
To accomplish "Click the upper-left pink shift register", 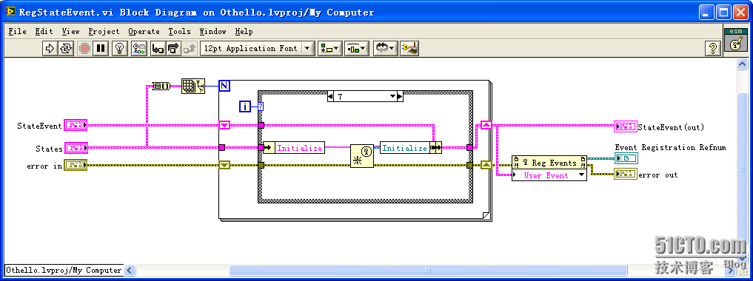I will coord(224,125).
